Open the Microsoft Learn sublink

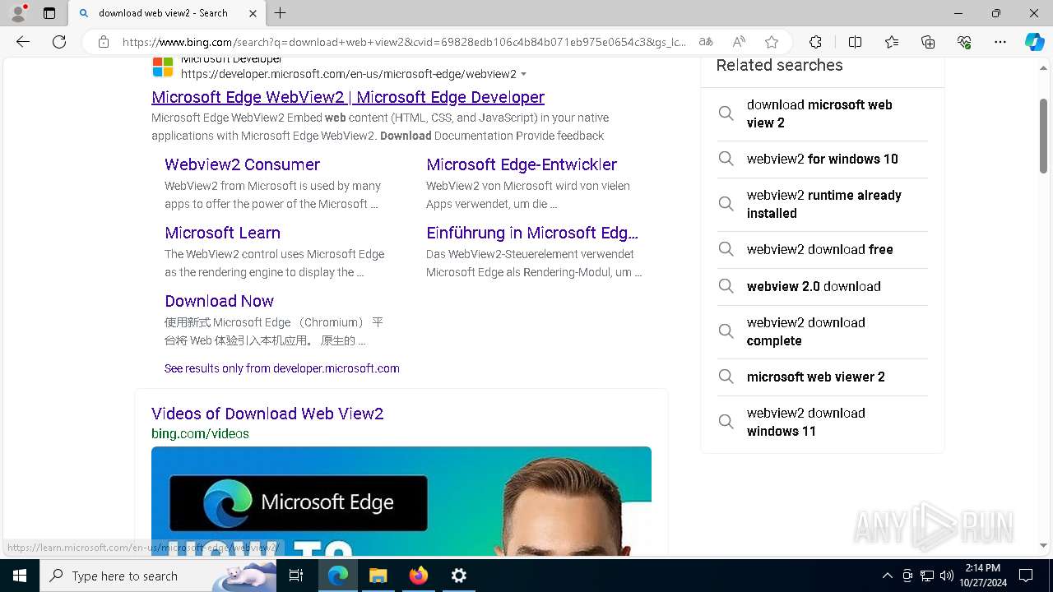(x=222, y=233)
